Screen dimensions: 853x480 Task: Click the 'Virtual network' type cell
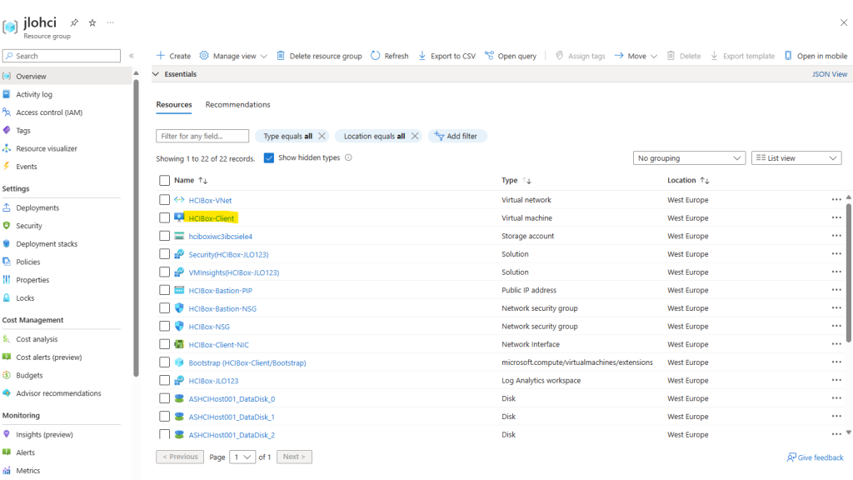[526, 200]
